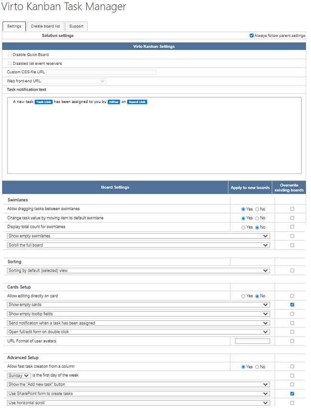Uncheck overwrite box for Show empty cards
Viewport: 311px width, 409px height.
point(292,305)
